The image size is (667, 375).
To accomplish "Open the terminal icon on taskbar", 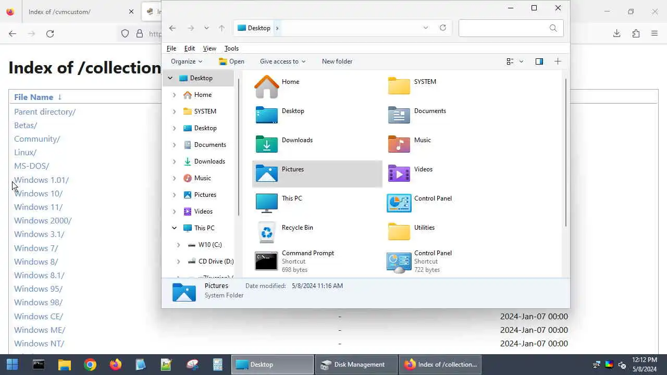I will point(39,365).
